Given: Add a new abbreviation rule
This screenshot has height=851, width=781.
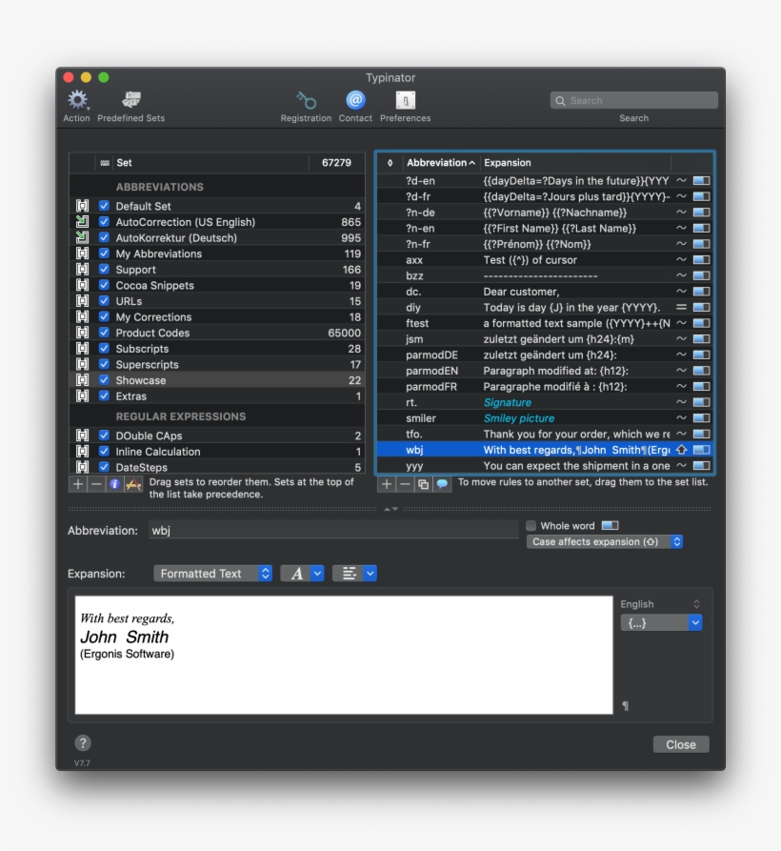Looking at the screenshot, I should [x=387, y=483].
